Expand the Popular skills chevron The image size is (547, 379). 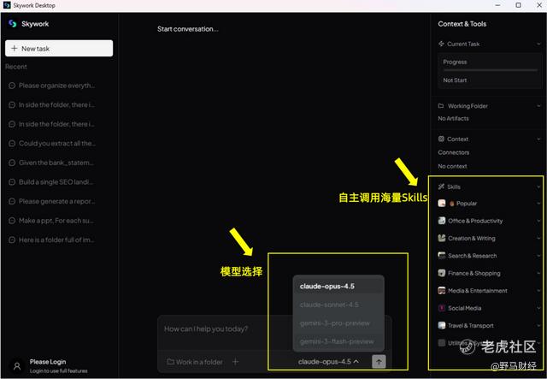pyautogui.click(x=538, y=204)
